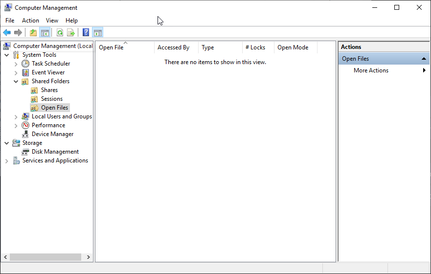Click the Refresh toolbar icon

[60, 33]
